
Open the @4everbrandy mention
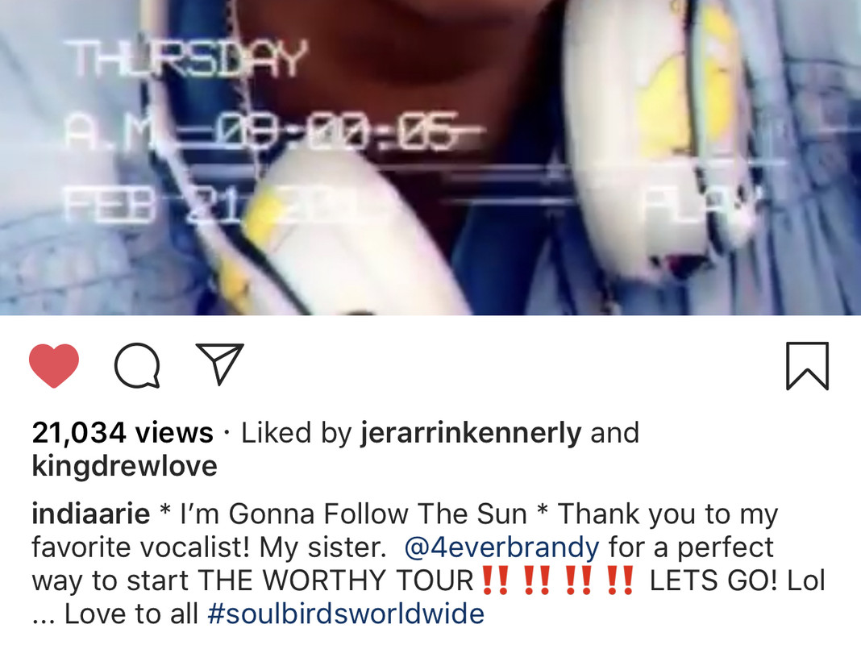point(501,547)
